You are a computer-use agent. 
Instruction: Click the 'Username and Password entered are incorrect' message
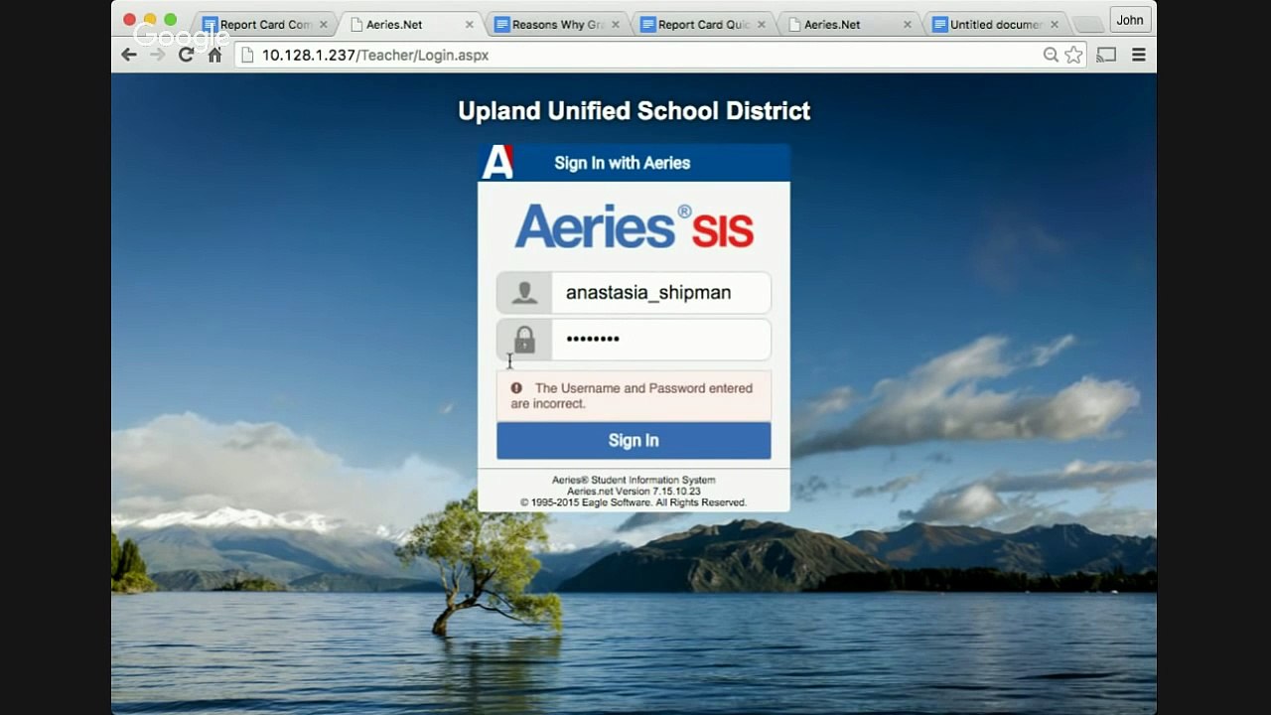click(632, 396)
